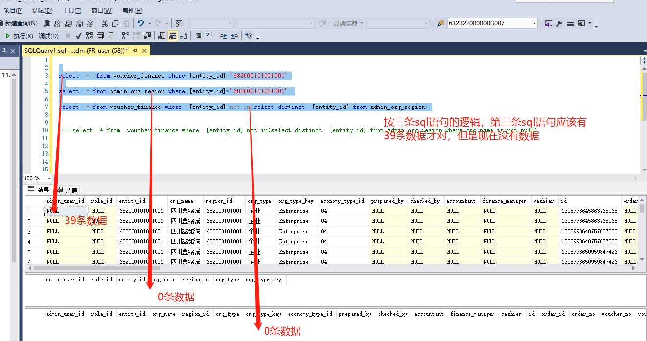Open the Undo history dropdown arrow

149,23
